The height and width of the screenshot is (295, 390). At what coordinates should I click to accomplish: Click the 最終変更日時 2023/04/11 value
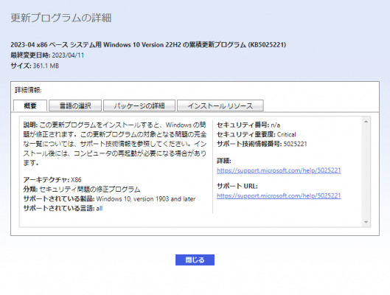68,55
